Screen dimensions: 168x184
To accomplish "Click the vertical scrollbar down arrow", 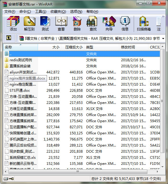I will pyautogui.click(x=162, y=167).
